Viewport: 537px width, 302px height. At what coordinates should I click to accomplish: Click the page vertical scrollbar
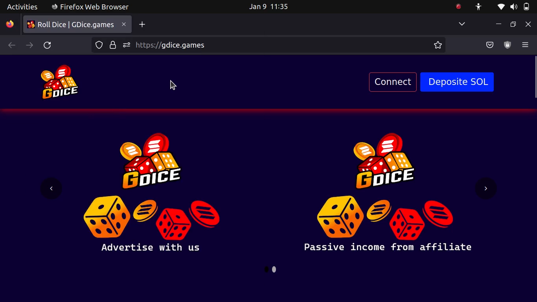535,77
